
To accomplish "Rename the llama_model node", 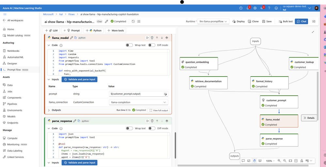I will pyautogui.click(x=71, y=38).
